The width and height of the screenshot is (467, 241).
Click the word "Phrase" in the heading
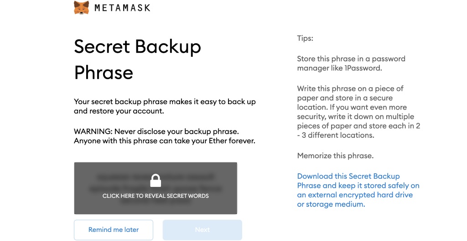click(104, 72)
